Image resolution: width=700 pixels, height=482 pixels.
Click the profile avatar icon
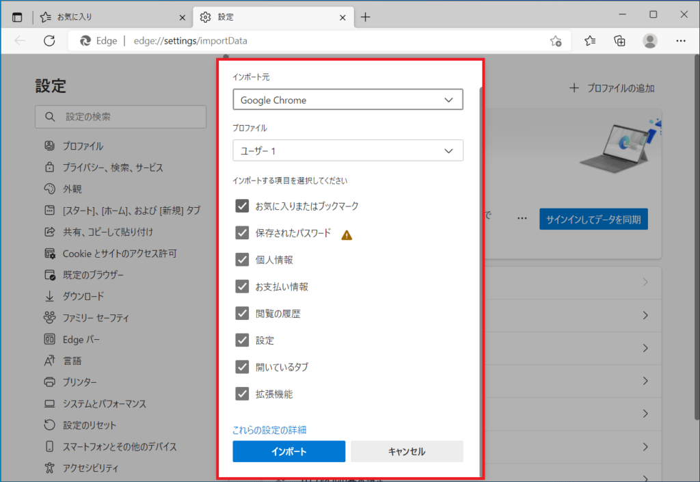tap(650, 41)
